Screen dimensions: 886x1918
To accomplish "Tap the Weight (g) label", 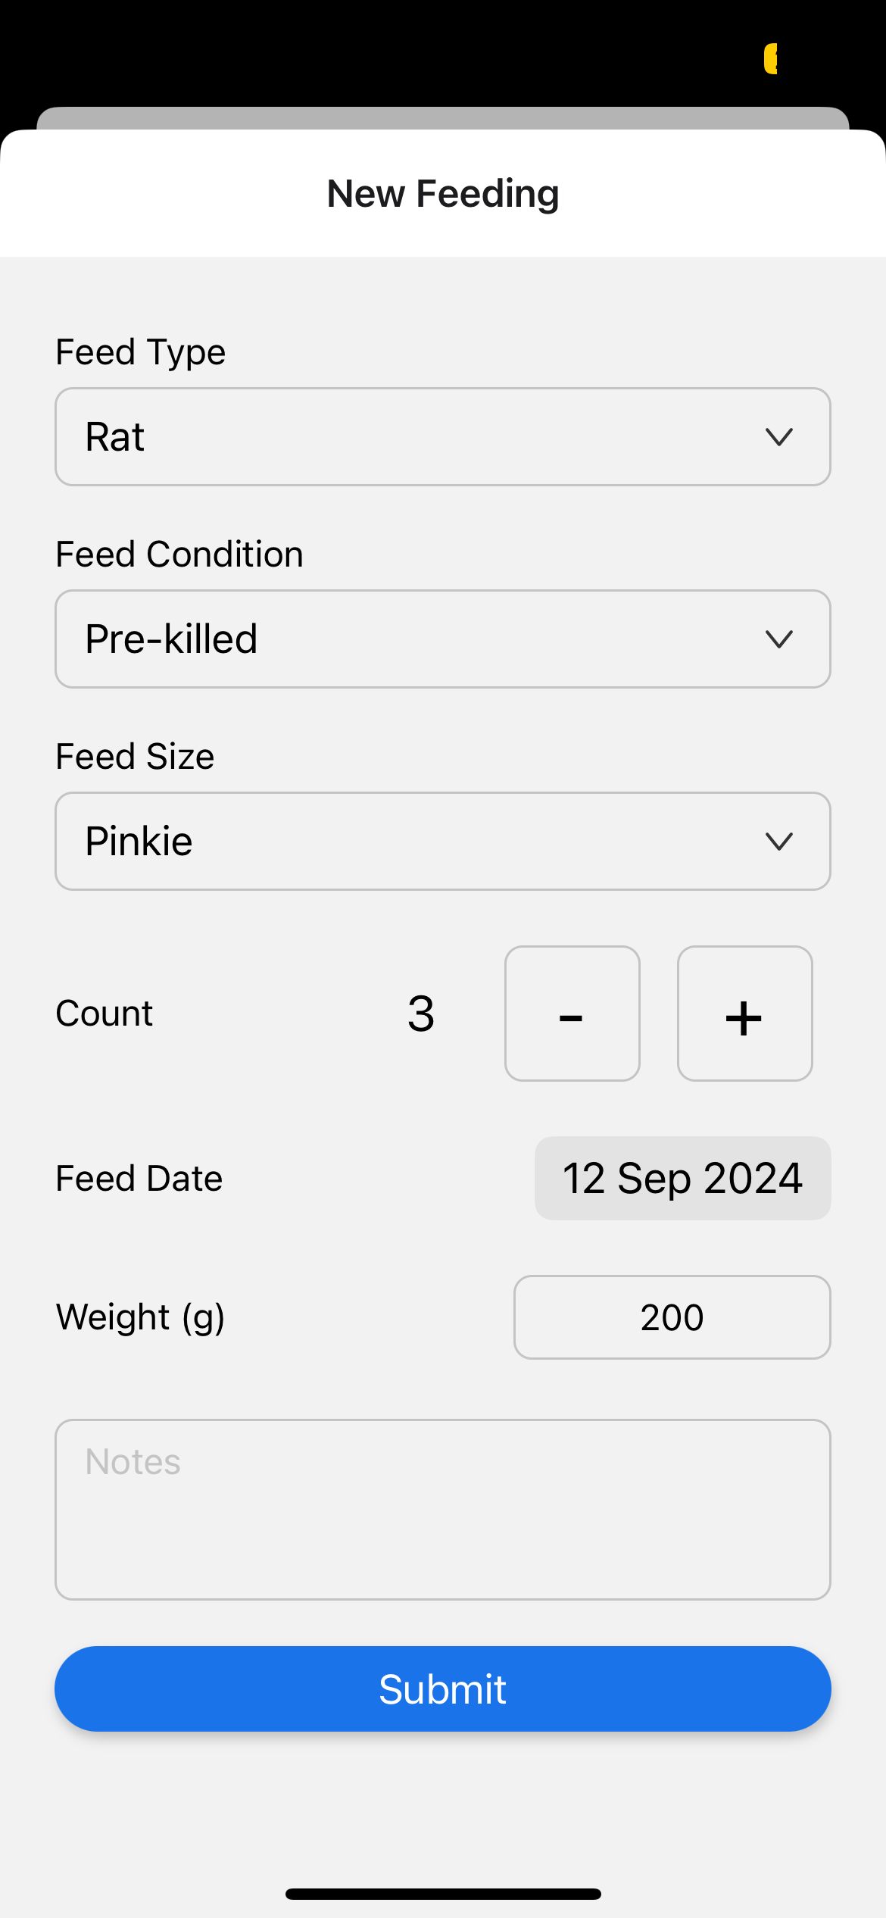I will pos(141,1317).
